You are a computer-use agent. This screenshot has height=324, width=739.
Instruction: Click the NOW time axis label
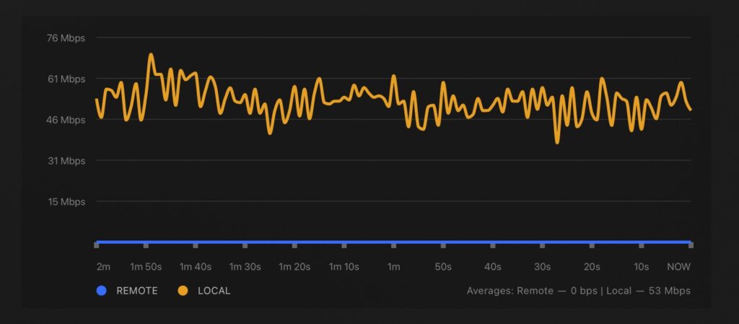(x=678, y=266)
